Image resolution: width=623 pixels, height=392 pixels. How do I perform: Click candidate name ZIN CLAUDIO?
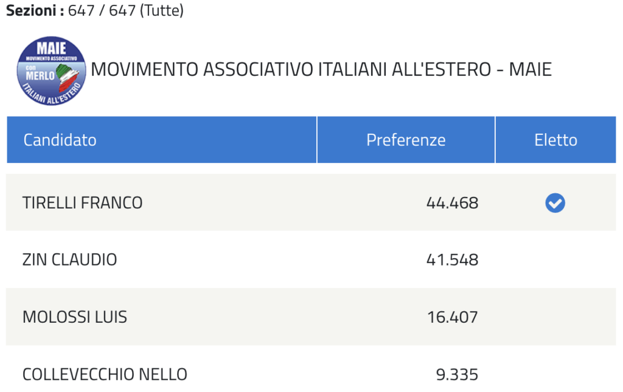[x=69, y=260]
